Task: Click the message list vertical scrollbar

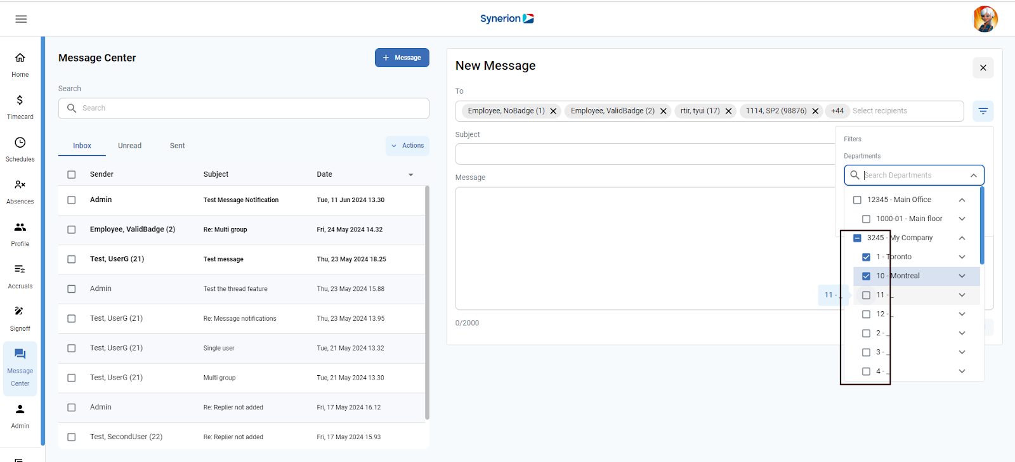Action: tap(427, 302)
